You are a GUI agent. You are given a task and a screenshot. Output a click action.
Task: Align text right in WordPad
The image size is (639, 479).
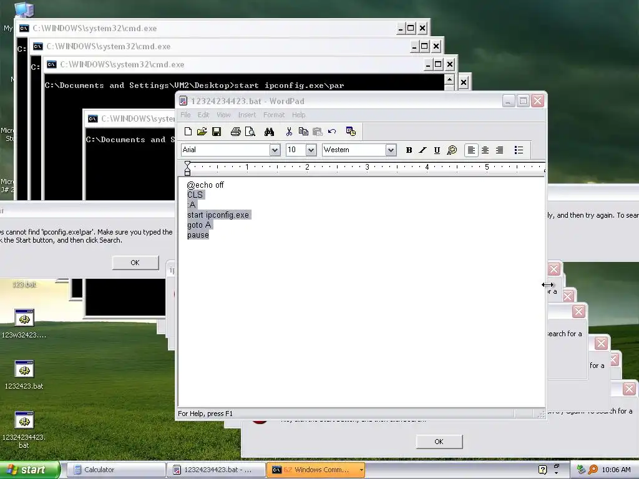click(x=499, y=150)
